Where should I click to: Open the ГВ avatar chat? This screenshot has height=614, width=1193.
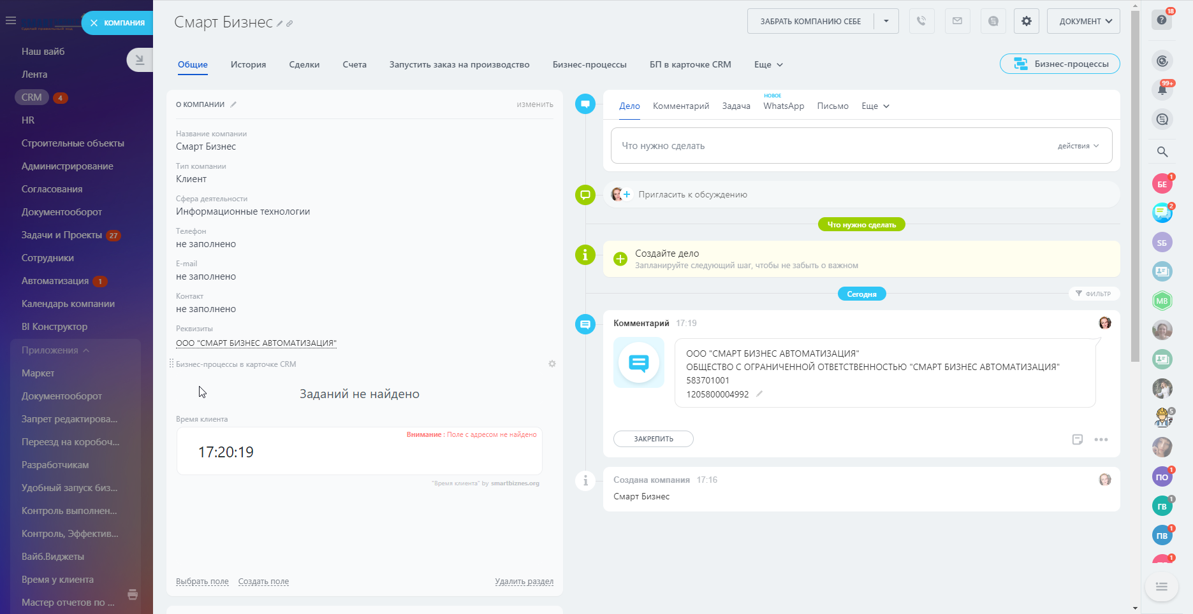tap(1162, 506)
